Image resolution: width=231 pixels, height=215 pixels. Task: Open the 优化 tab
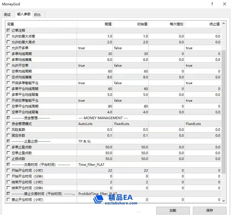pos(37,14)
